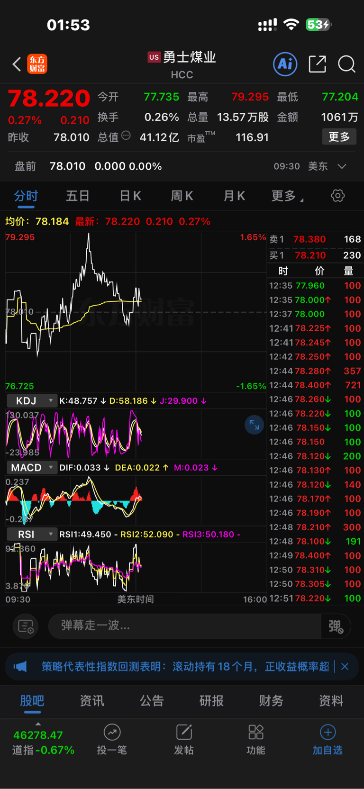Open the 股吧 tab

click(32, 701)
